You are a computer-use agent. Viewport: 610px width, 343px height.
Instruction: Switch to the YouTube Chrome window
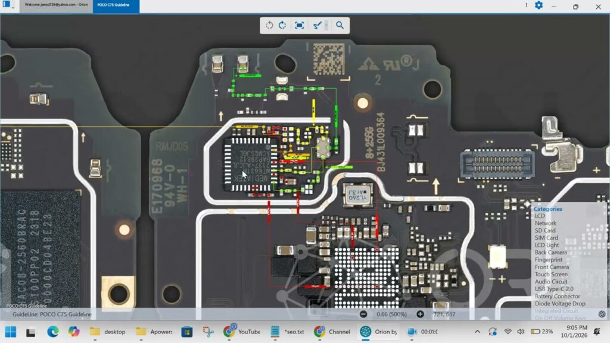242,332
